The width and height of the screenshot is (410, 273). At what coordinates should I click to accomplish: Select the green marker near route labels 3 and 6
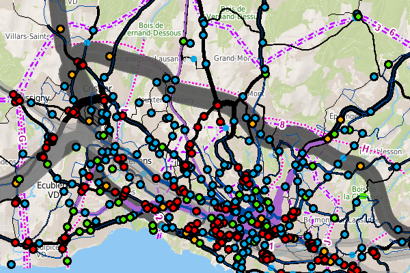[x=356, y=16]
